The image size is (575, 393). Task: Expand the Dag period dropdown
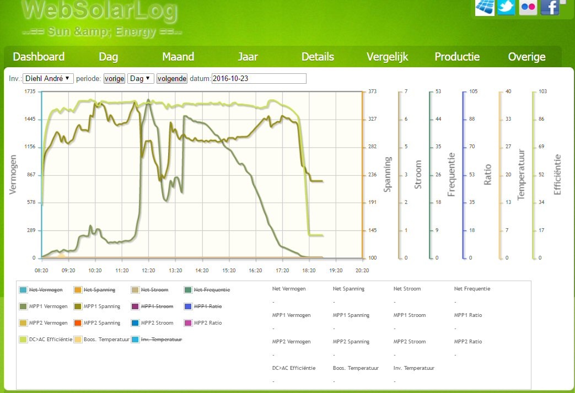click(141, 78)
